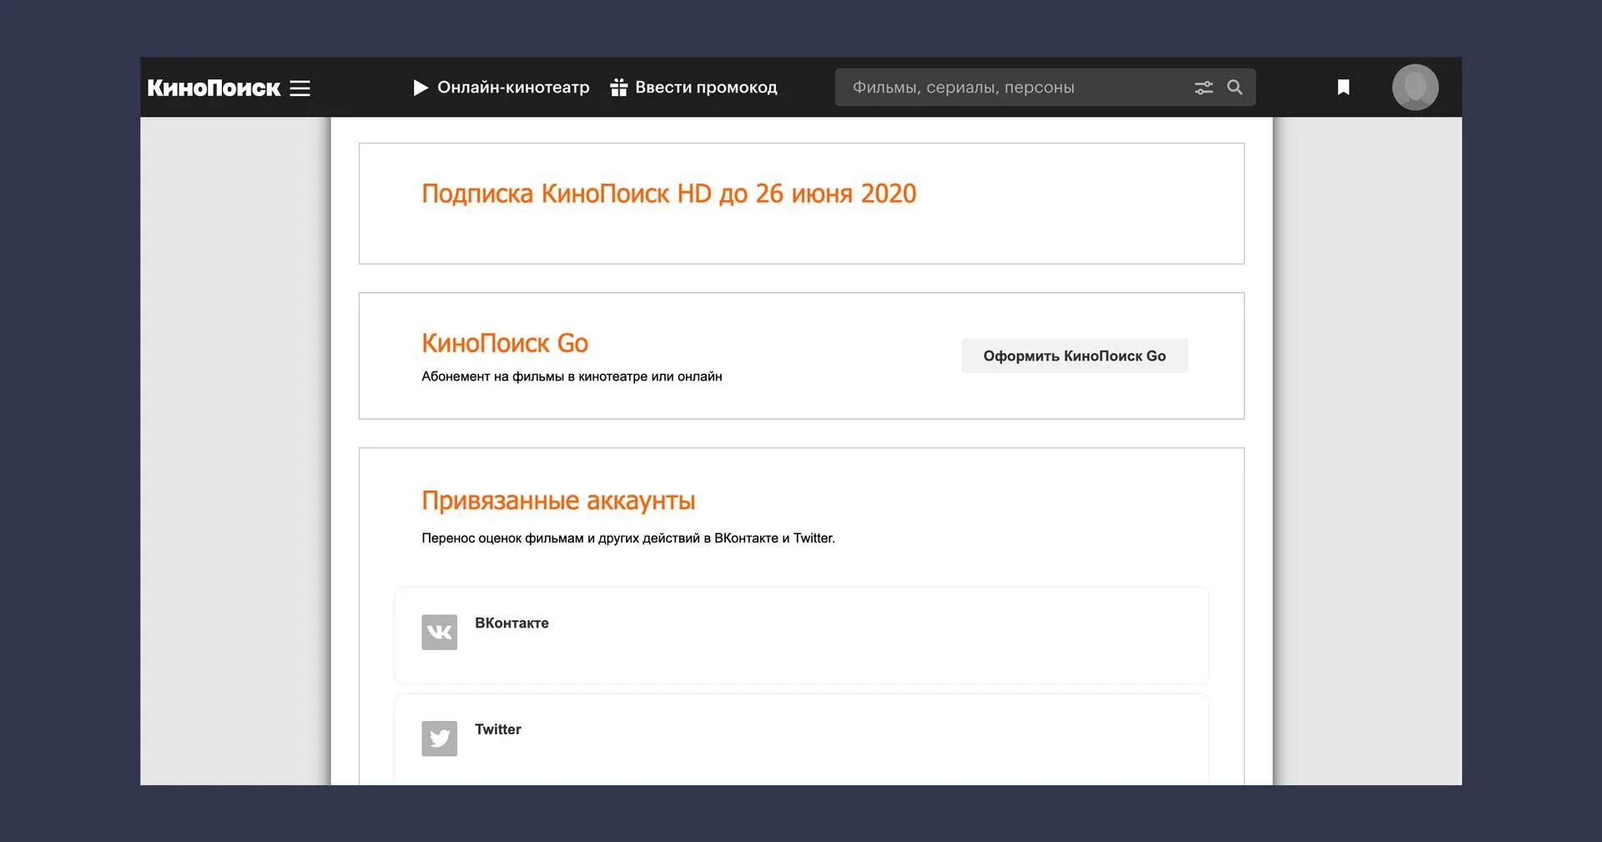The height and width of the screenshot is (842, 1602).
Task: Click the Абонемент на фильмы description text
Action: pyautogui.click(x=572, y=376)
